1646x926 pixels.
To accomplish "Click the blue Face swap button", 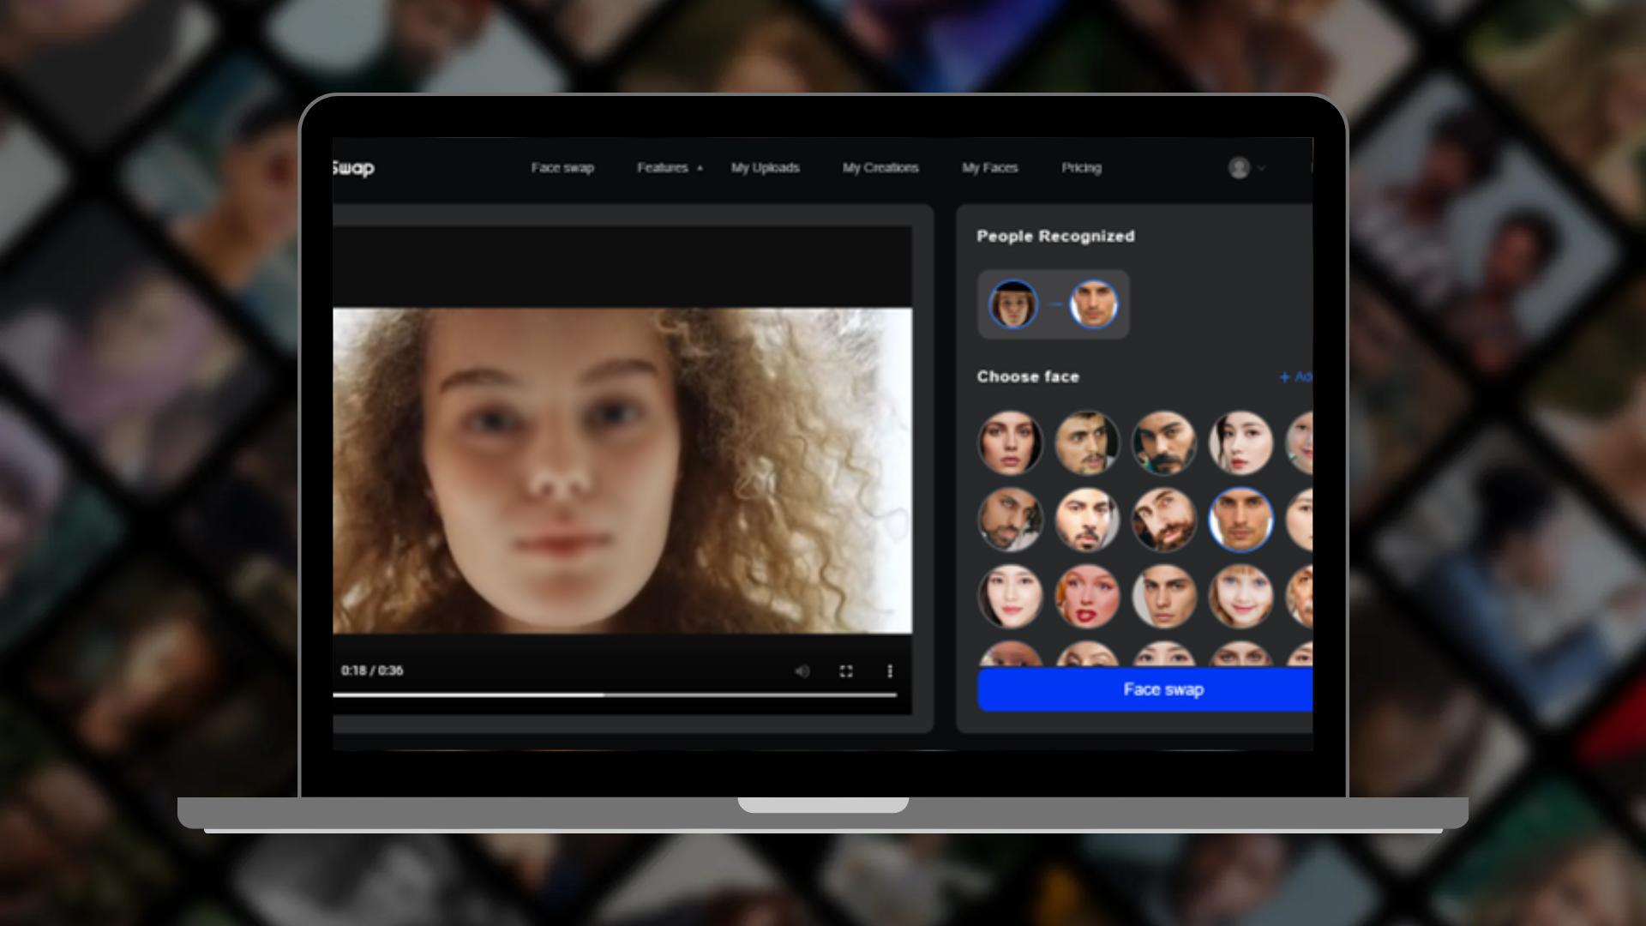I will pyautogui.click(x=1164, y=688).
